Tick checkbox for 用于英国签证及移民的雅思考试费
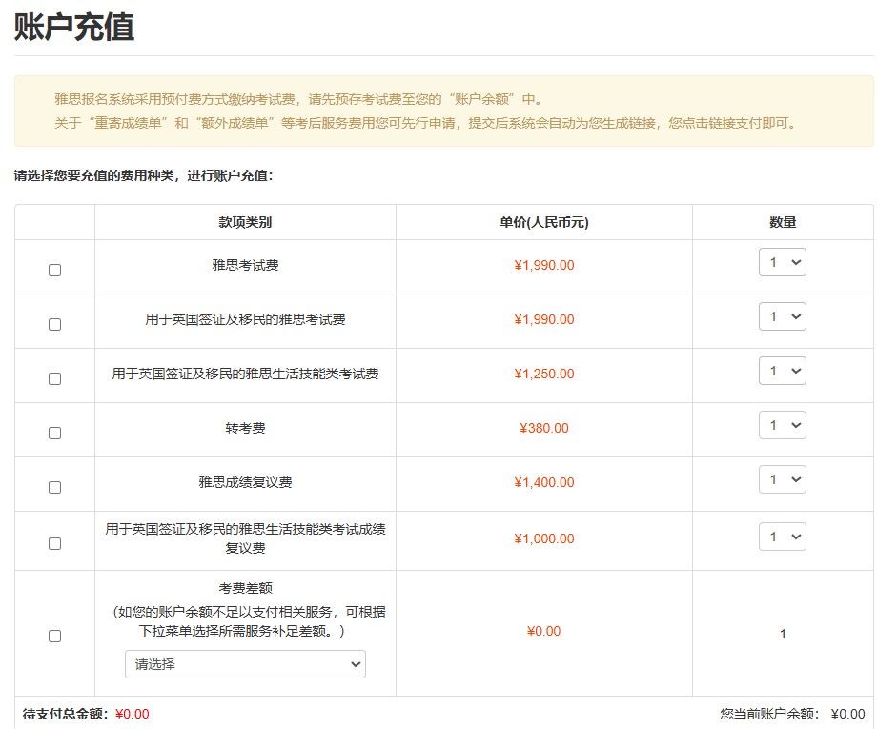The height and width of the screenshot is (729, 877). (54, 324)
